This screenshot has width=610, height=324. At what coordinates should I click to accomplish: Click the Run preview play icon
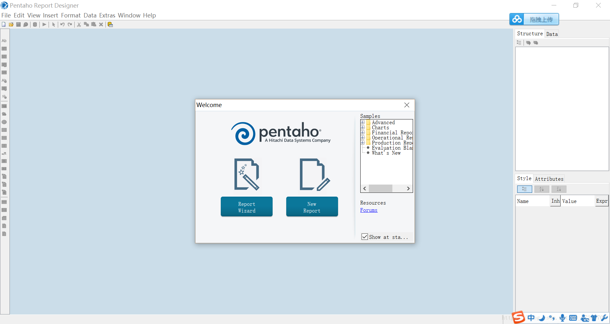(44, 24)
